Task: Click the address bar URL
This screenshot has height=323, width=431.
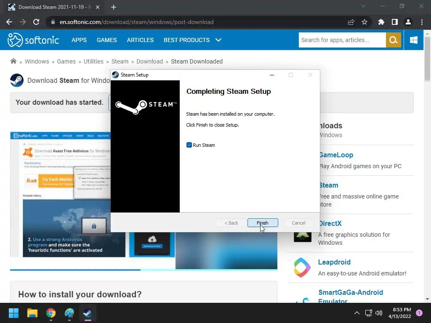Action: click(x=137, y=22)
